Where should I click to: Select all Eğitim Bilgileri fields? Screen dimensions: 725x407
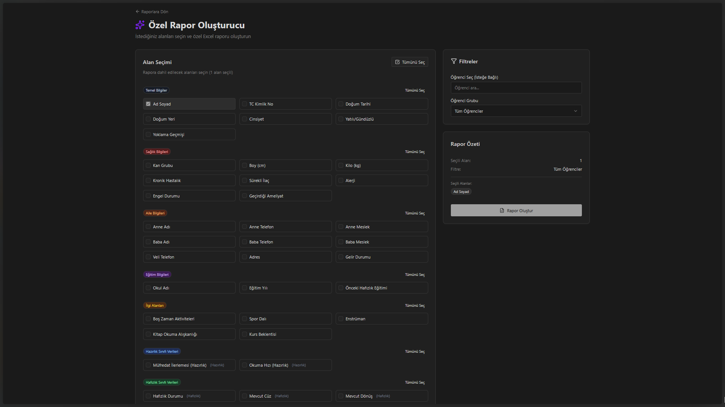[415, 275]
